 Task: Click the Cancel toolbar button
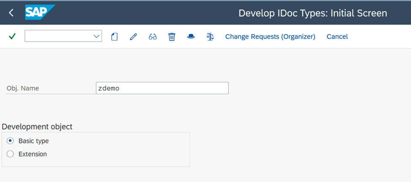[x=337, y=37]
